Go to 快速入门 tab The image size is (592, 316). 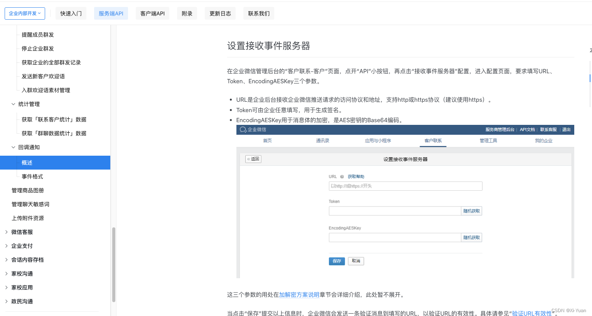pos(71,13)
